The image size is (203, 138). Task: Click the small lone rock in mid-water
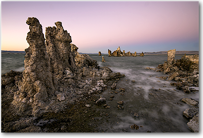coord(103,59)
